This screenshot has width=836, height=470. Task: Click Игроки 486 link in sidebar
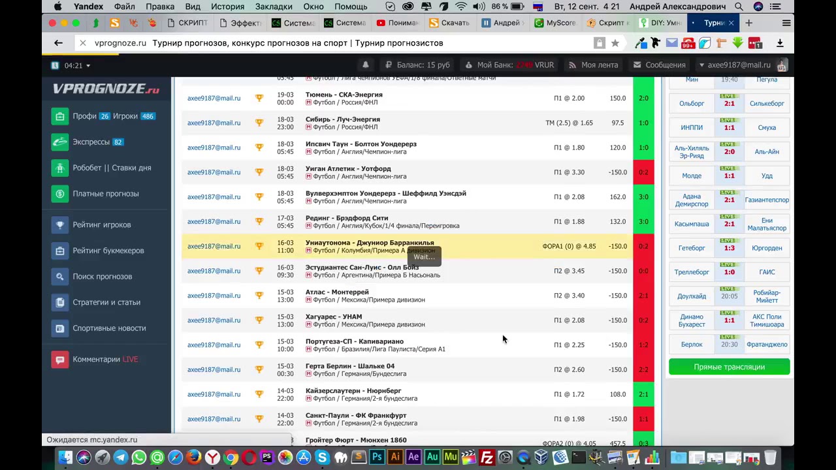(x=133, y=116)
